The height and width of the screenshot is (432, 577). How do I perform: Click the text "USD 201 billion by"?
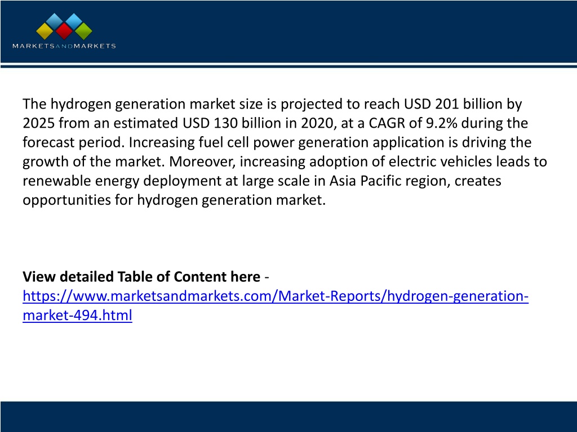pos(463,104)
